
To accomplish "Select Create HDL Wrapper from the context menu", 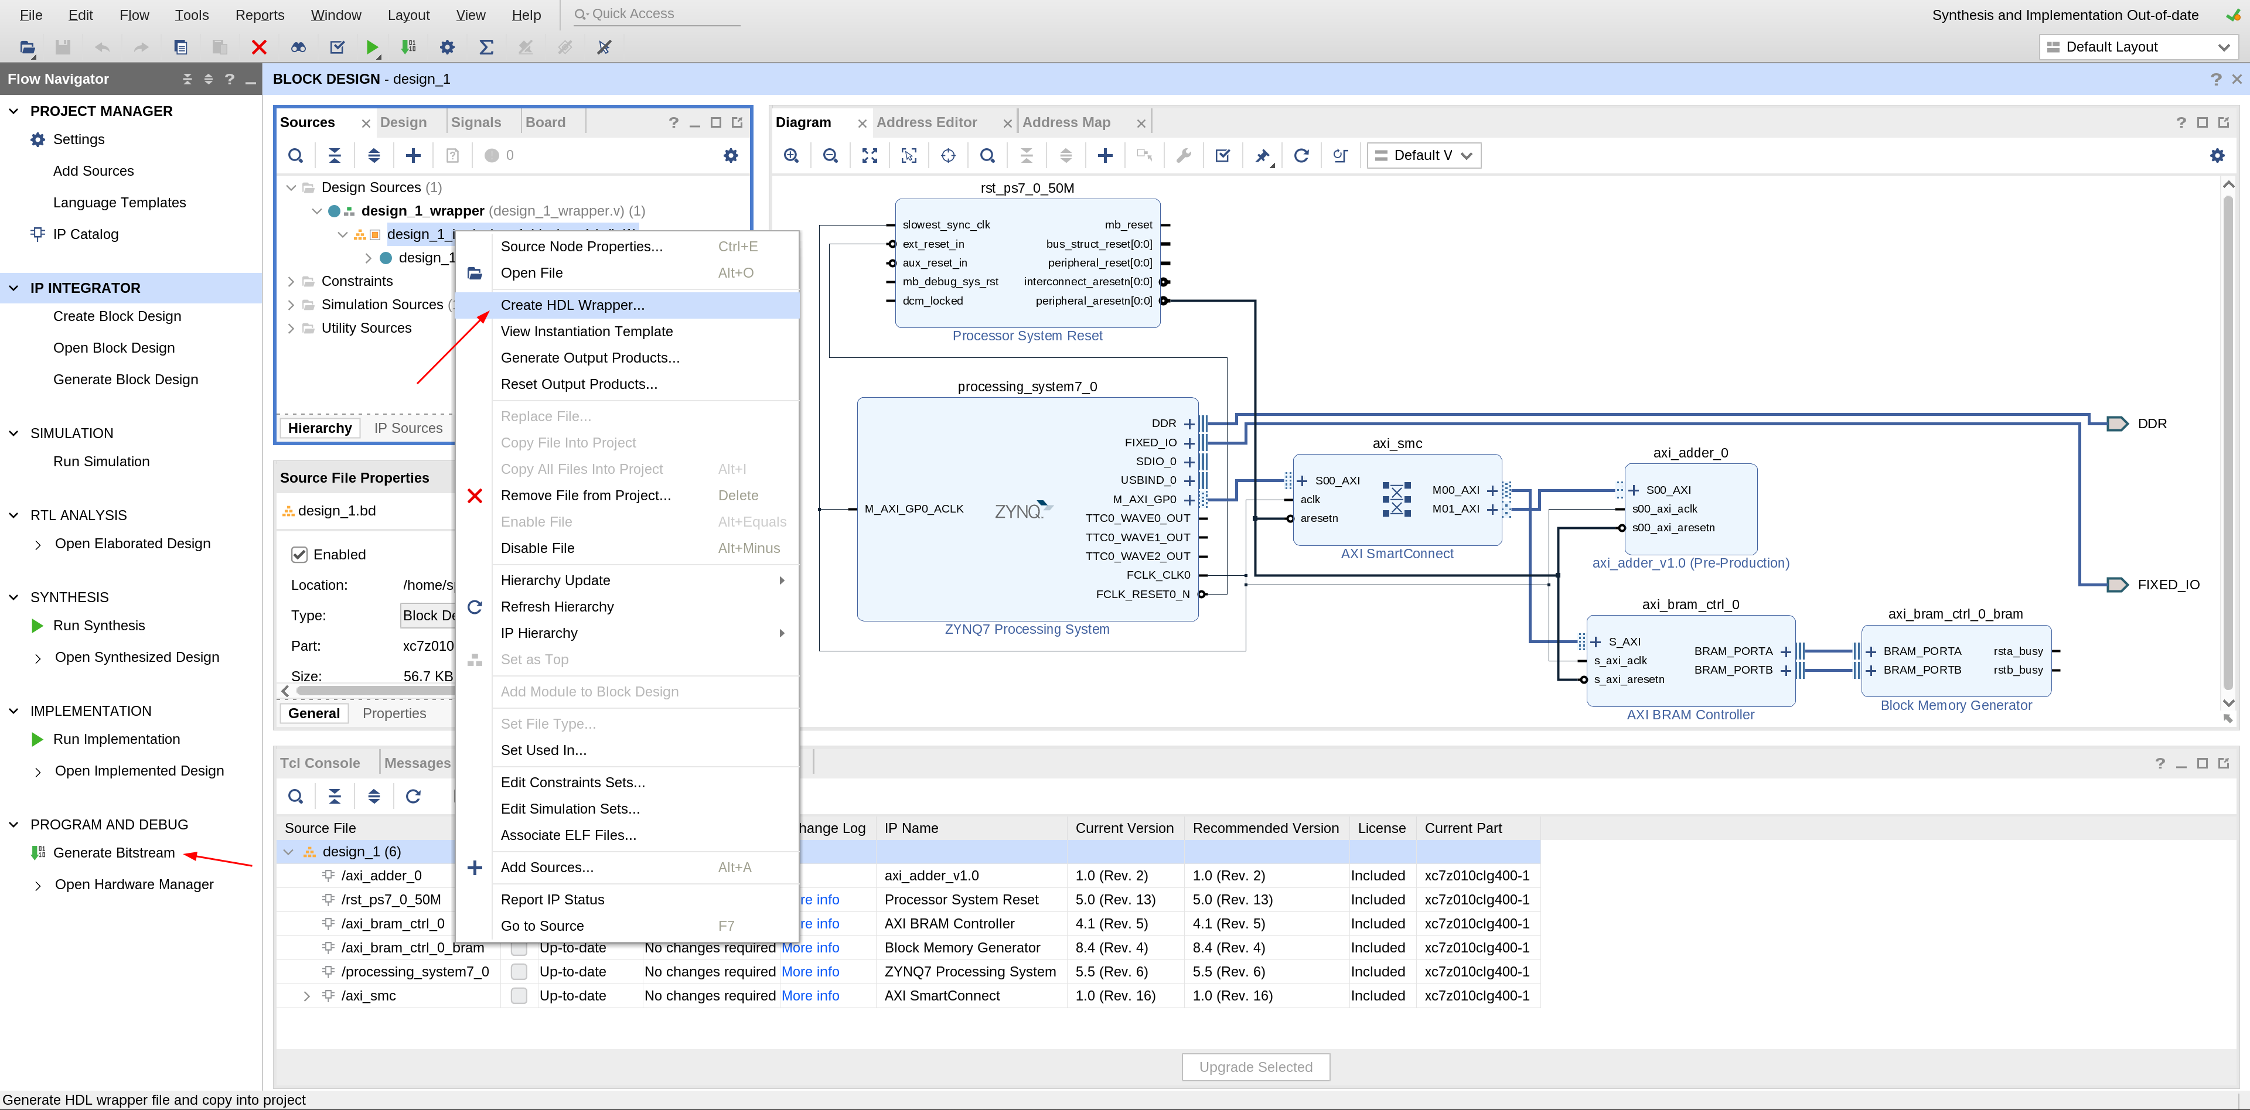I will pyautogui.click(x=572, y=305).
